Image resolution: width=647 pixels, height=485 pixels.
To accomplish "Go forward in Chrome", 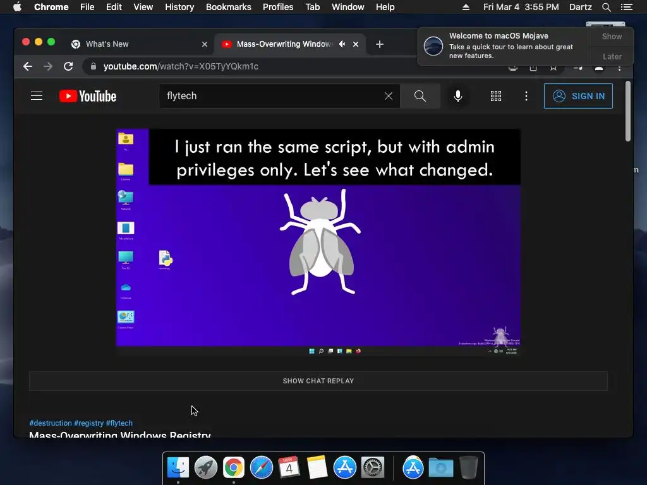I will click(x=48, y=66).
